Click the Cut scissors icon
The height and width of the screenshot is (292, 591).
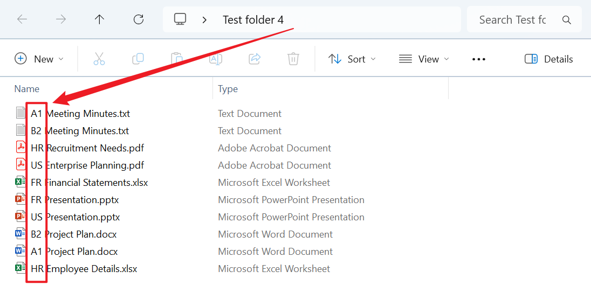point(99,59)
